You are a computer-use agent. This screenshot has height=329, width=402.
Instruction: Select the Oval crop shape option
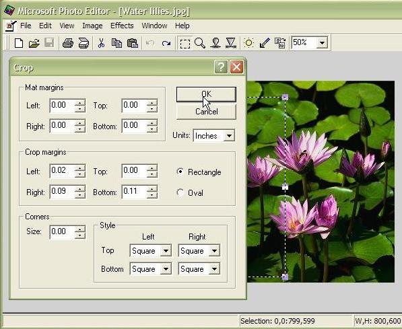coord(180,192)
